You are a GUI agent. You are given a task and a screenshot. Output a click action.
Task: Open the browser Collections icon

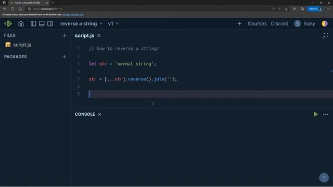tap(302, 9)
